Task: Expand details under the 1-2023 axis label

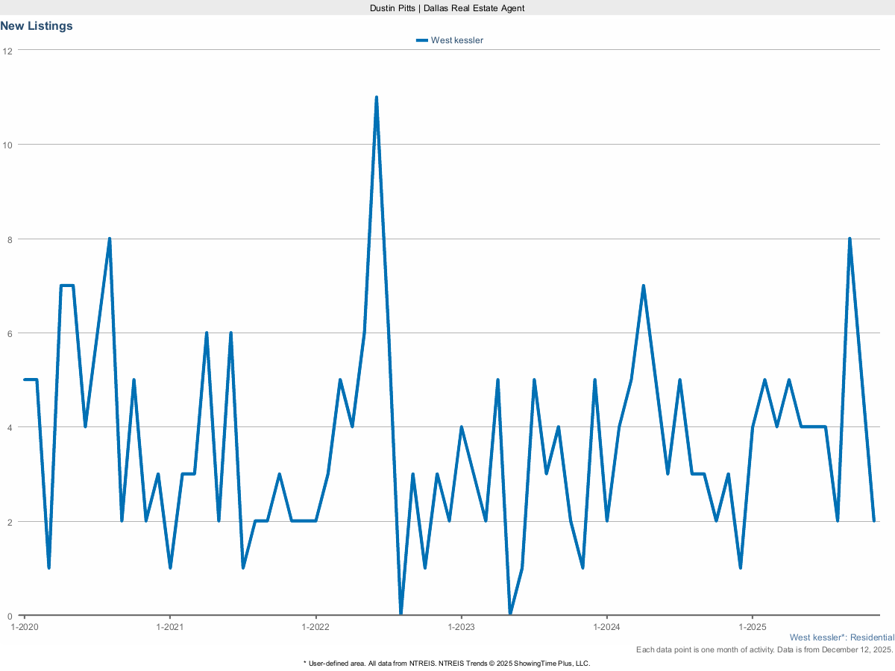Action: point(462,627)
